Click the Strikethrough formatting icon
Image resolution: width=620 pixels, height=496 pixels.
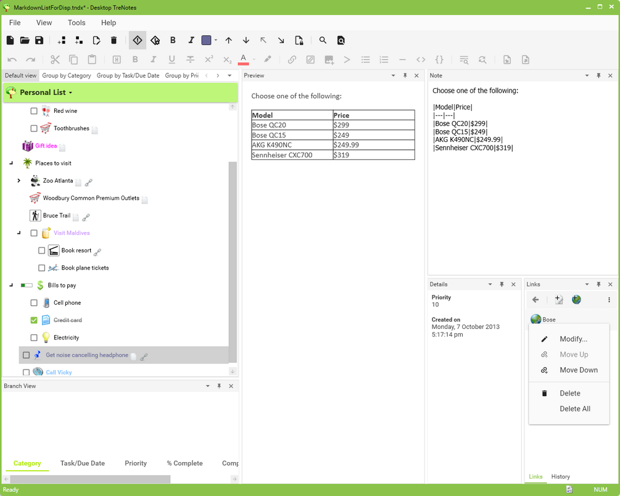(190, 60)
